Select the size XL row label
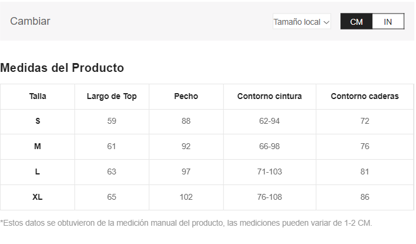The image size is (416, 244). (38, 197)
